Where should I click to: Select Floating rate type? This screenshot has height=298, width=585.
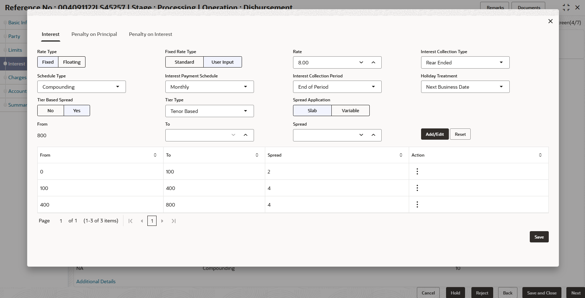pos(72,62)
